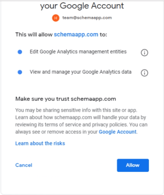The height and width of the screenshot is (195, 164).
Task: Open info icon for Edit Google Analytics entities
Action: 144,53
